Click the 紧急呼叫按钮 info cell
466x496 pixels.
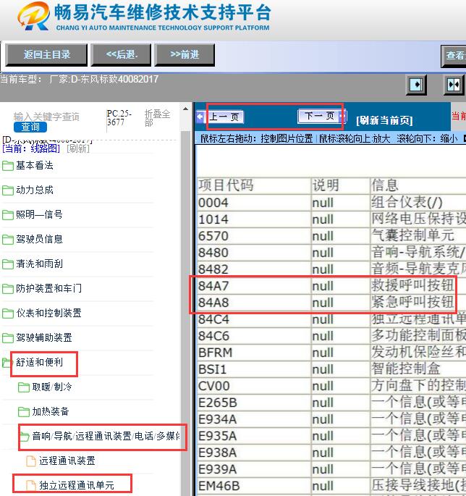coord(418,303)
